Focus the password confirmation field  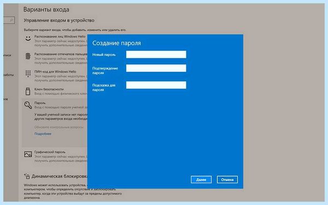point(156,68)
